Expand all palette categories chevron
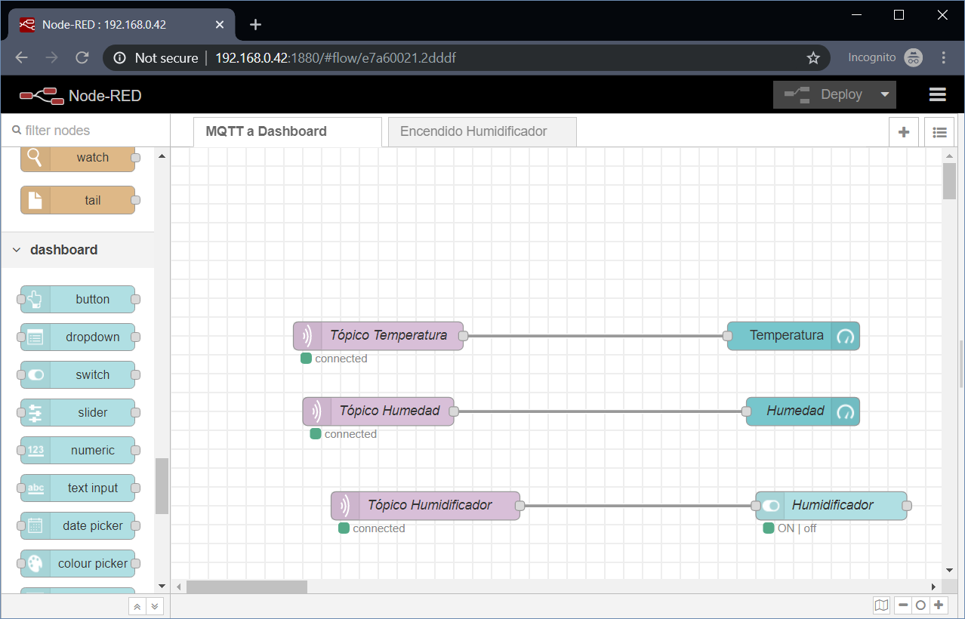 pyautogui.click(x=154, y=606)
